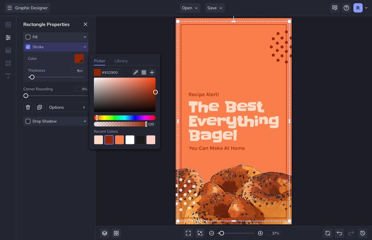Viewport: 372px width, 240px height.
Task: Open the hamburger menu beside Graphic Designer
Action: pyautogui.click(x=9, y=8)
